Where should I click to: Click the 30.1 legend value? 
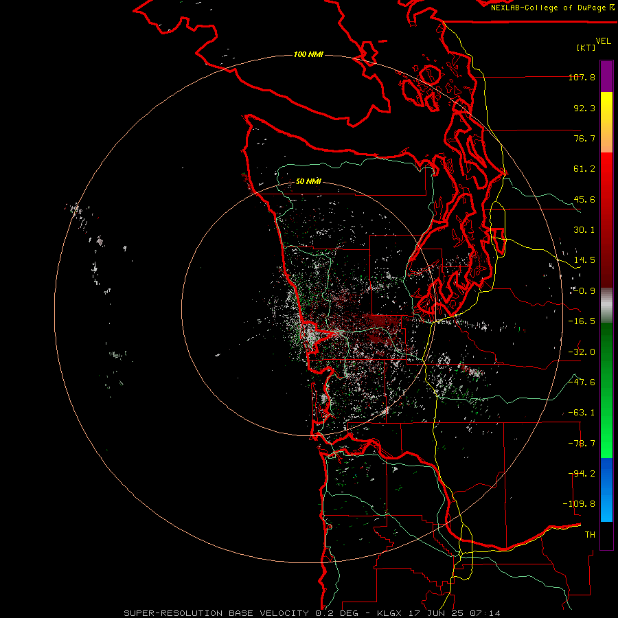tap(584, 230)
